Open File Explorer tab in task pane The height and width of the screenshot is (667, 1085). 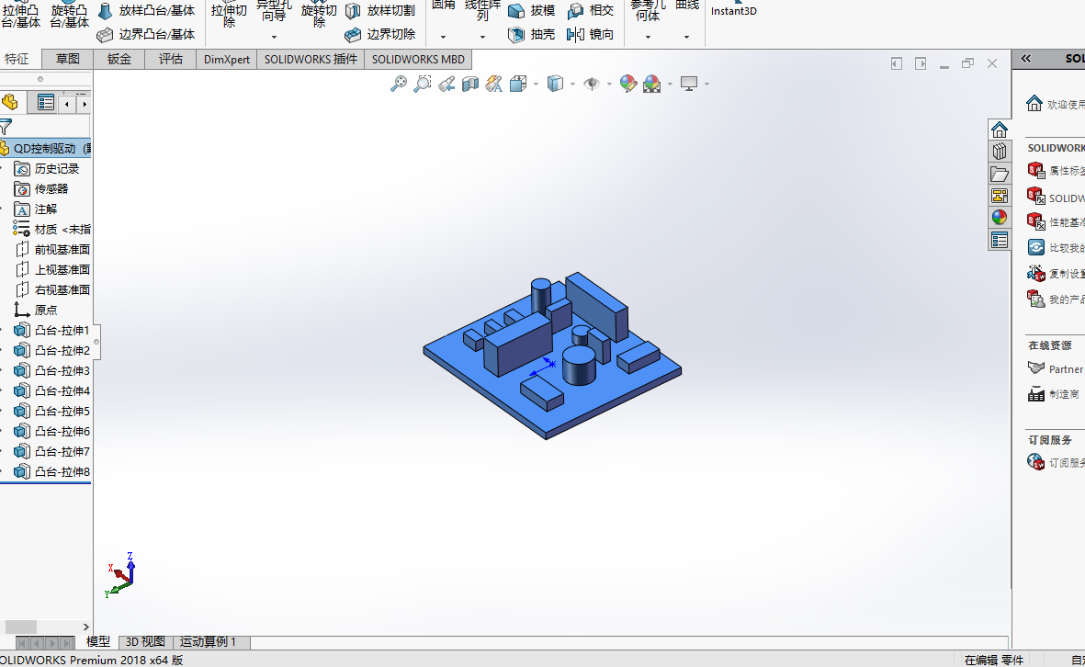(1000, 174)
